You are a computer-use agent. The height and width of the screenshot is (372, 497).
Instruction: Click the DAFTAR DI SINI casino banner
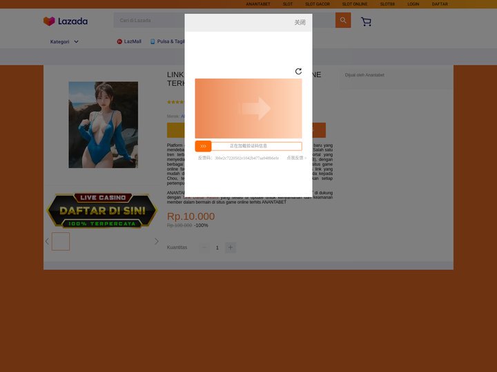coord(102,210)
